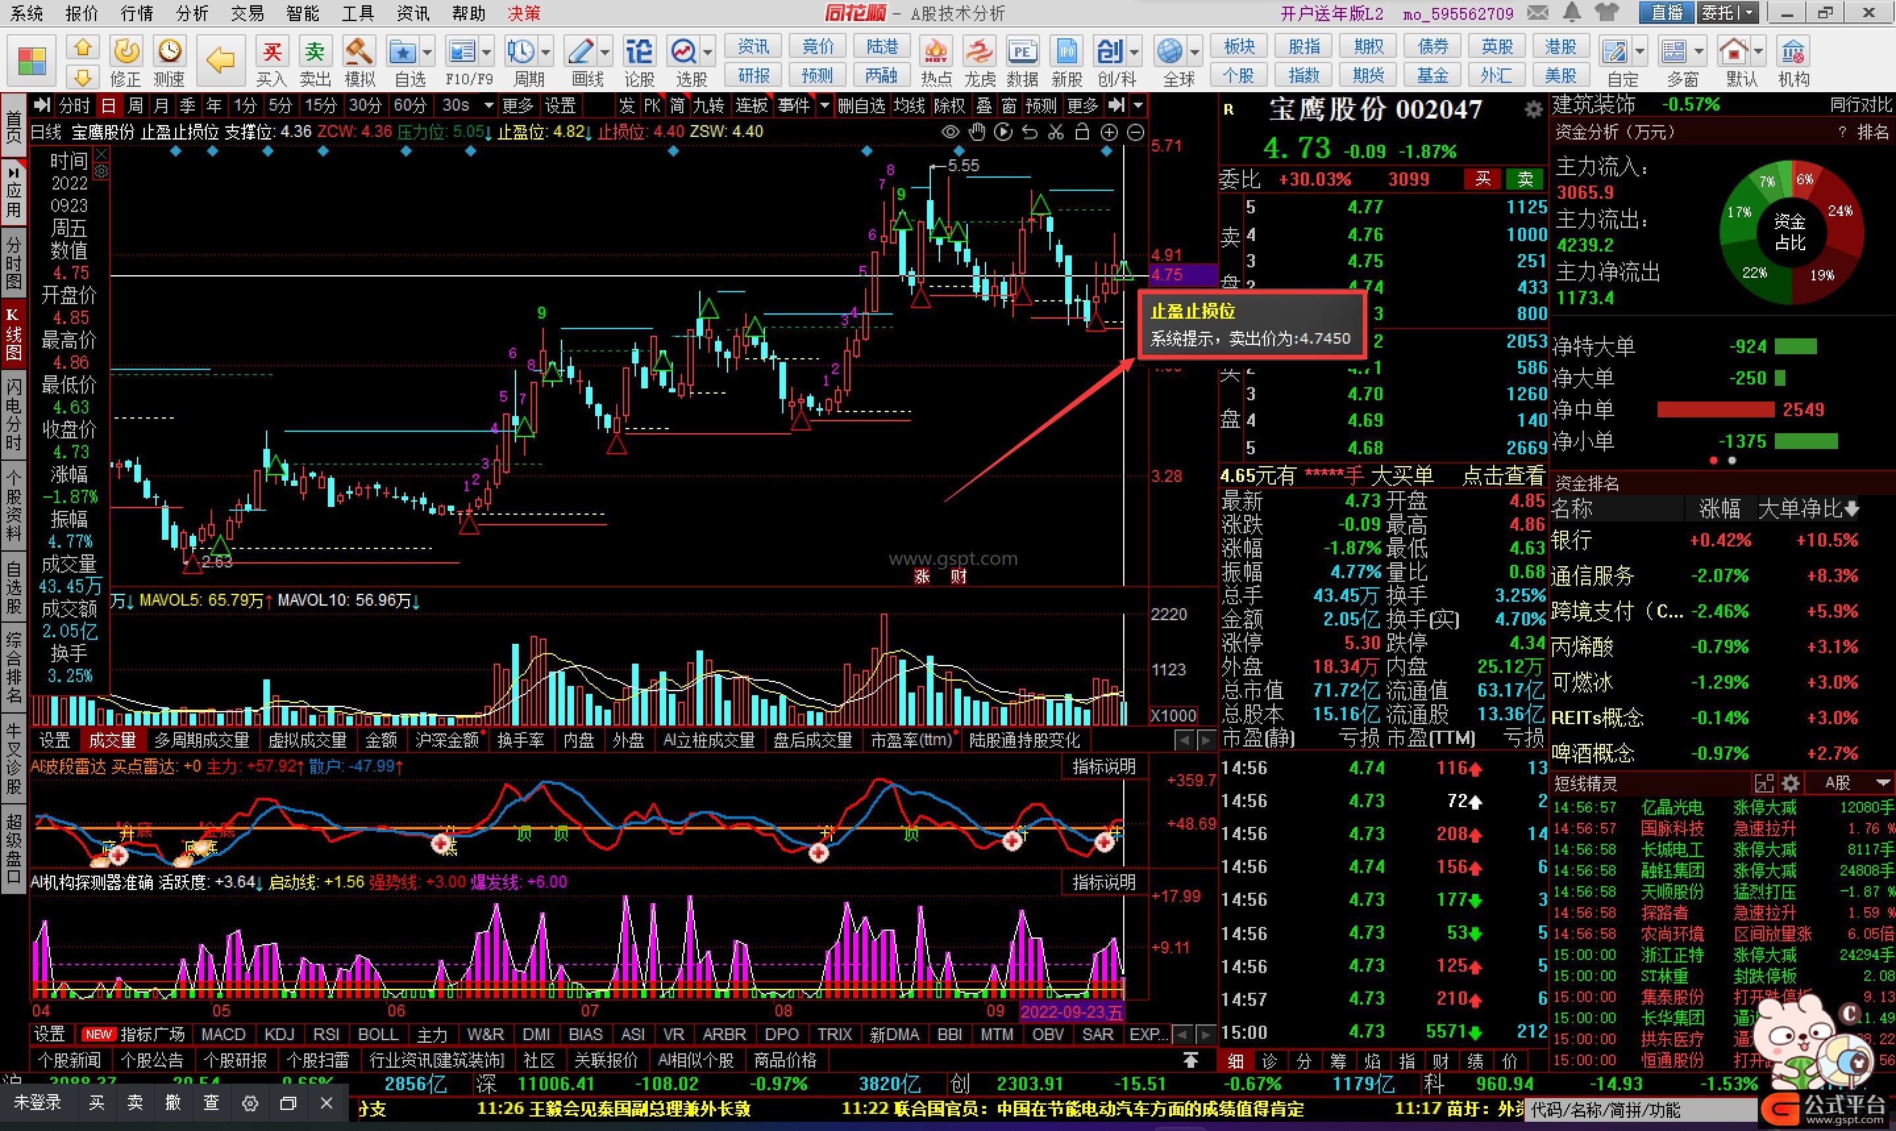The image size is (1896, 1131).
Task: Click the green 卖 sell button beside 委比
Action: click(1525, 180)
